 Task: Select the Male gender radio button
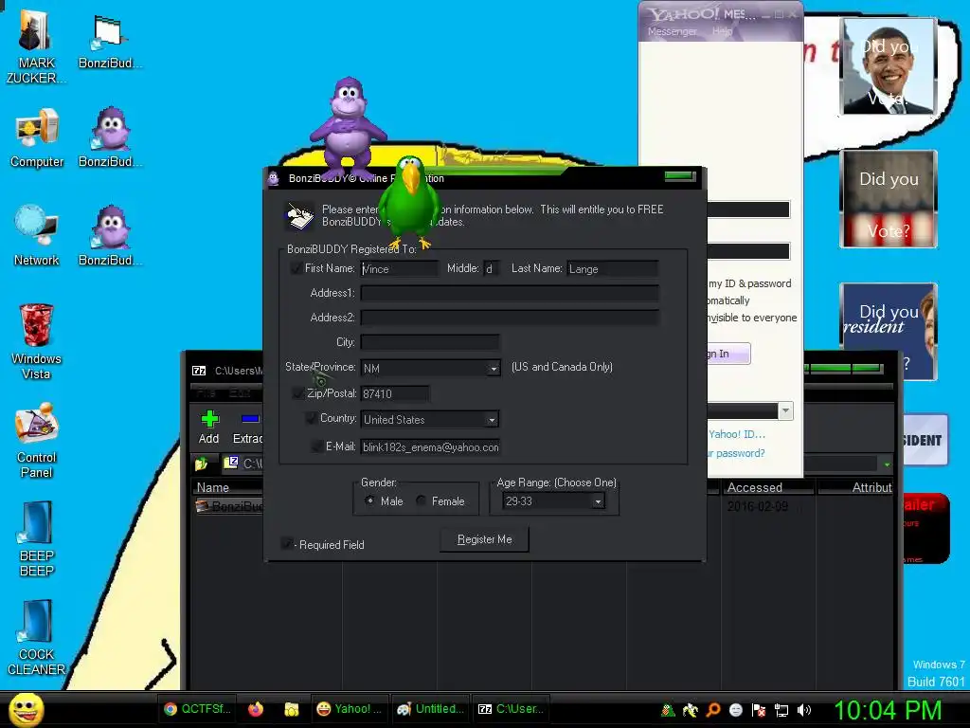click(369, 500)
